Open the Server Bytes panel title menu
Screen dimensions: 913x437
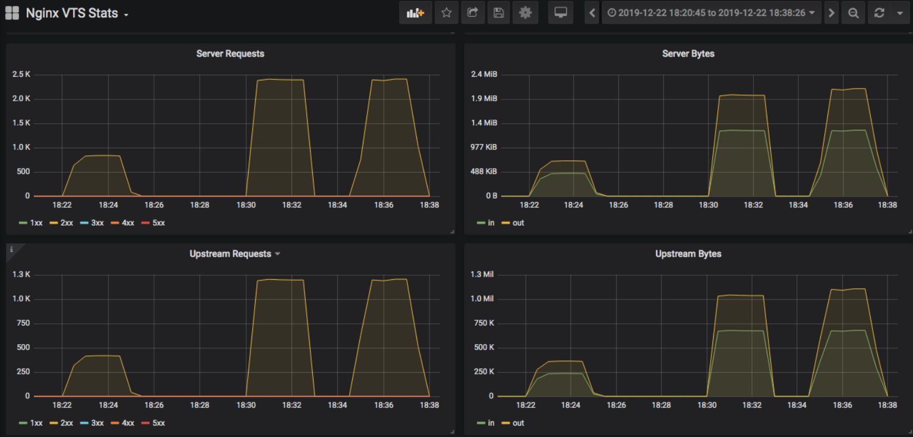click(688, 54)
